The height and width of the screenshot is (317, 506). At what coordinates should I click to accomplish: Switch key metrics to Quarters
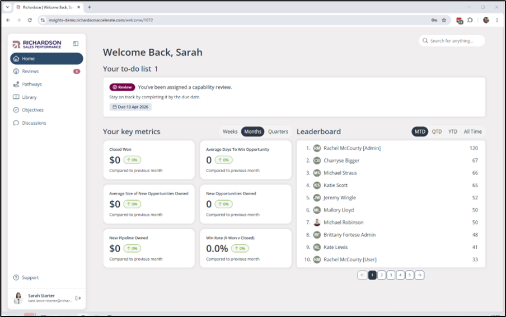pyautogui.click(x=278, y=131)
